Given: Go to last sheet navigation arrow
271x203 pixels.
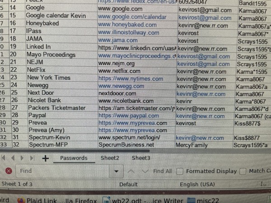Looking at the screenshot, I should [x=32, y=158].
